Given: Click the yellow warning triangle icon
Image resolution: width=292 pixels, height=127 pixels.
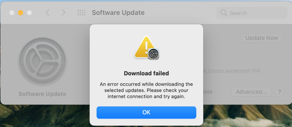Looking at the screenshot, I should coord(145,47).
